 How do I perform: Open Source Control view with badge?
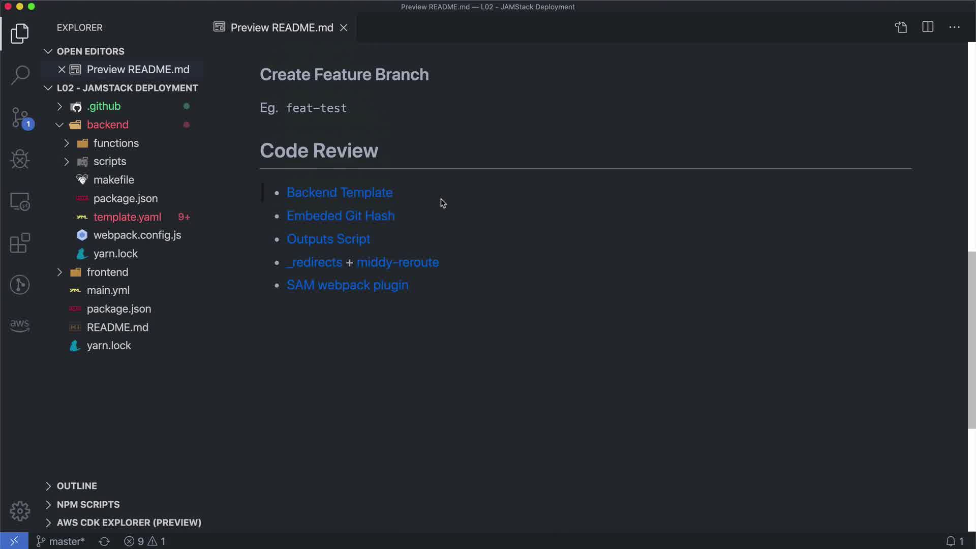(20, 117)
